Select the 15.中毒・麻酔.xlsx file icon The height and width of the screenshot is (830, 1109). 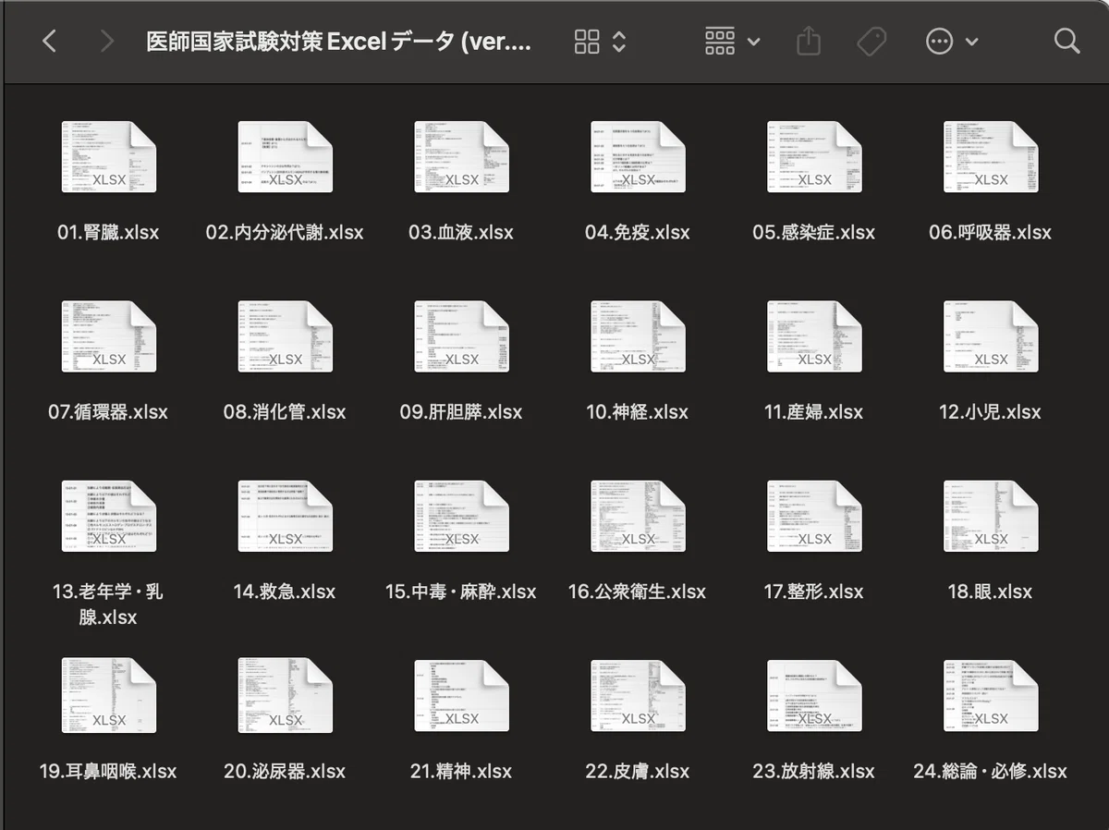[461, 516]
